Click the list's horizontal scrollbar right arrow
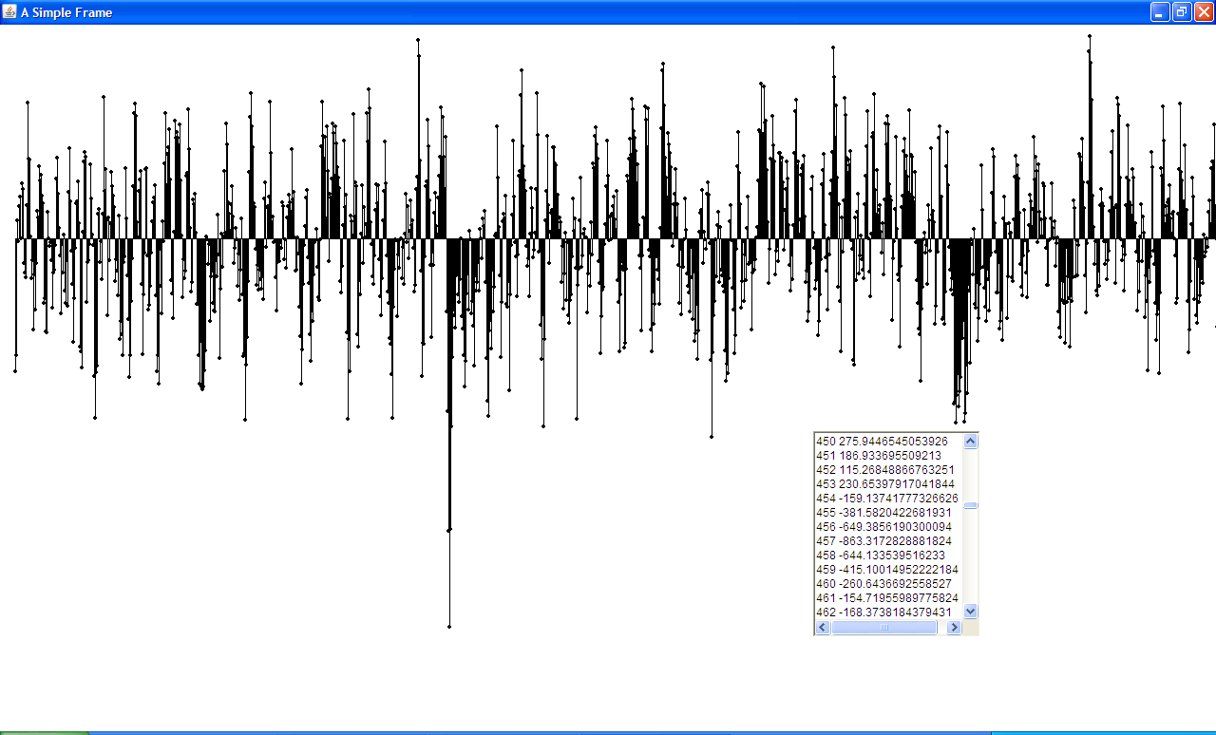Screen dimensions: 1216x735 (x=955, y=628)
